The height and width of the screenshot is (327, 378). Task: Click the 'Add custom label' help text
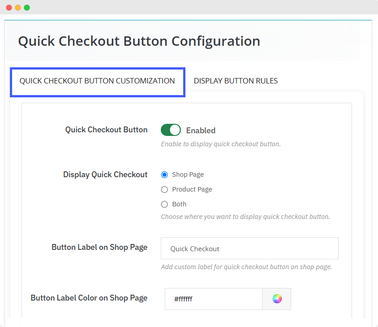[x=246, y=267]
